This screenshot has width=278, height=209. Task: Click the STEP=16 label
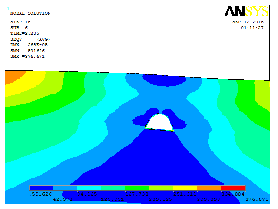pyautogui.click(x=20, y=22)
